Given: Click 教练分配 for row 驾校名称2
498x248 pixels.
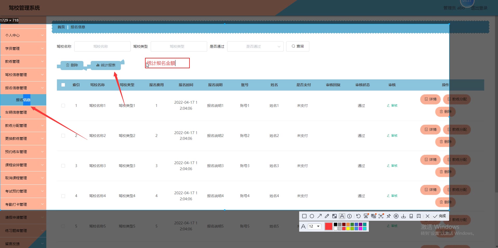Looking at the screenshot, I should (457, 129).
